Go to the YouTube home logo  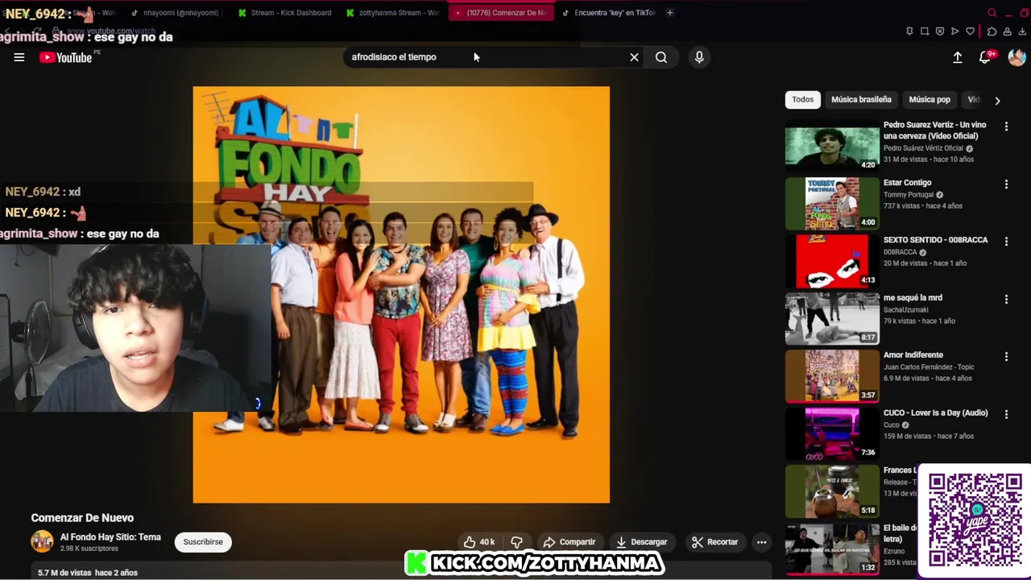pos(66,57)
